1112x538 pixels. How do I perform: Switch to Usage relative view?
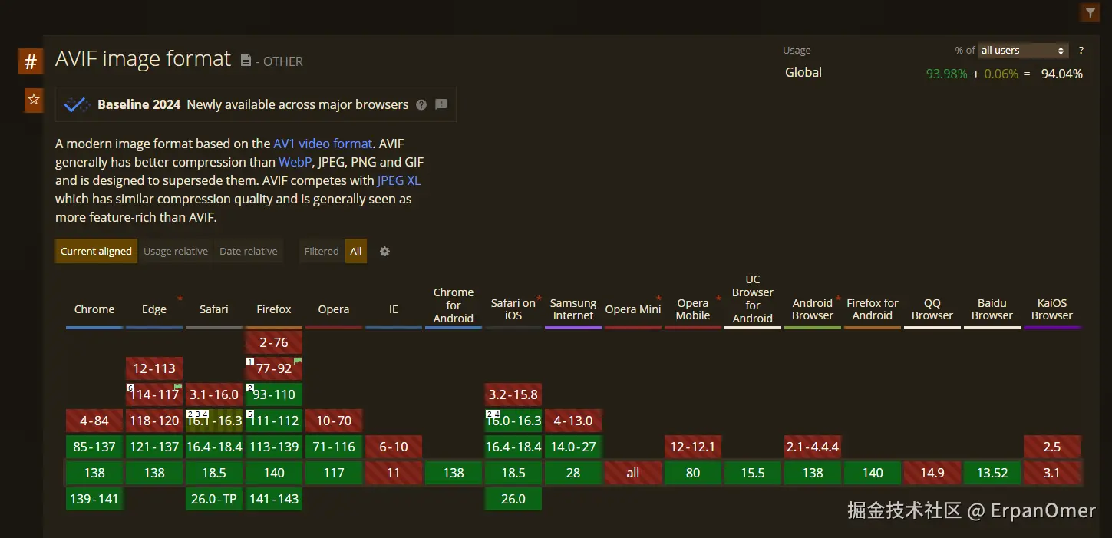176,251
